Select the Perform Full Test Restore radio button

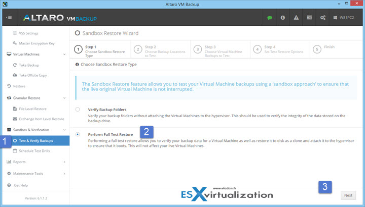pos(78,134)
